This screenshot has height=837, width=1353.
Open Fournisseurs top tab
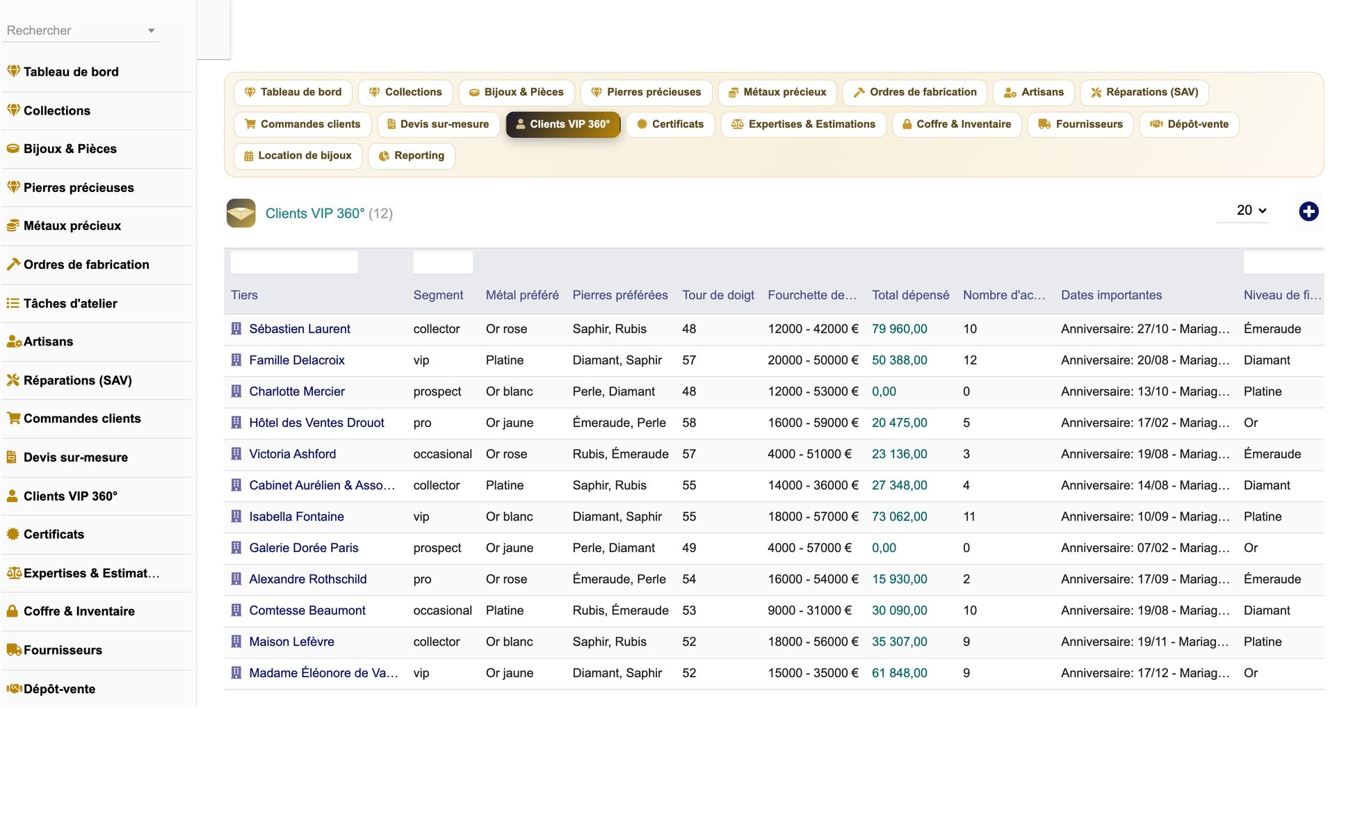coord(1080,124)
